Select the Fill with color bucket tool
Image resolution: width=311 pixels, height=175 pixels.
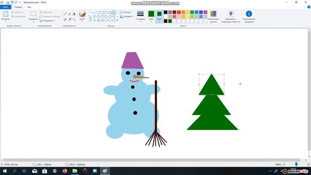click(x=69, y=14)
